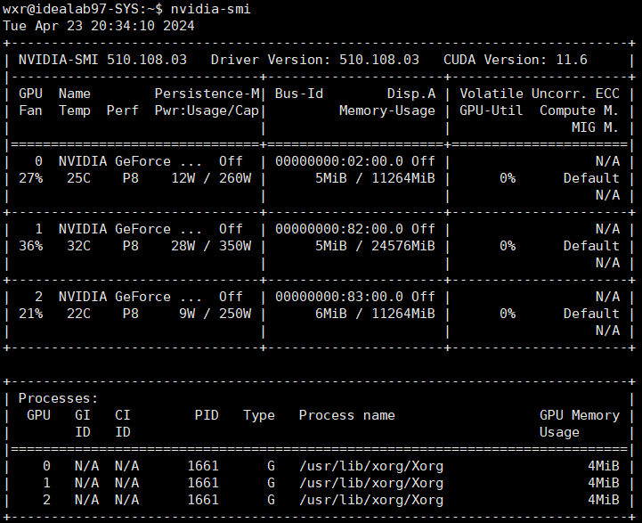Viewport: 642px width, 523px height.
Task: Click /usr/lib/xorg/Xorg for GPU 1 process
Action: 371,483
